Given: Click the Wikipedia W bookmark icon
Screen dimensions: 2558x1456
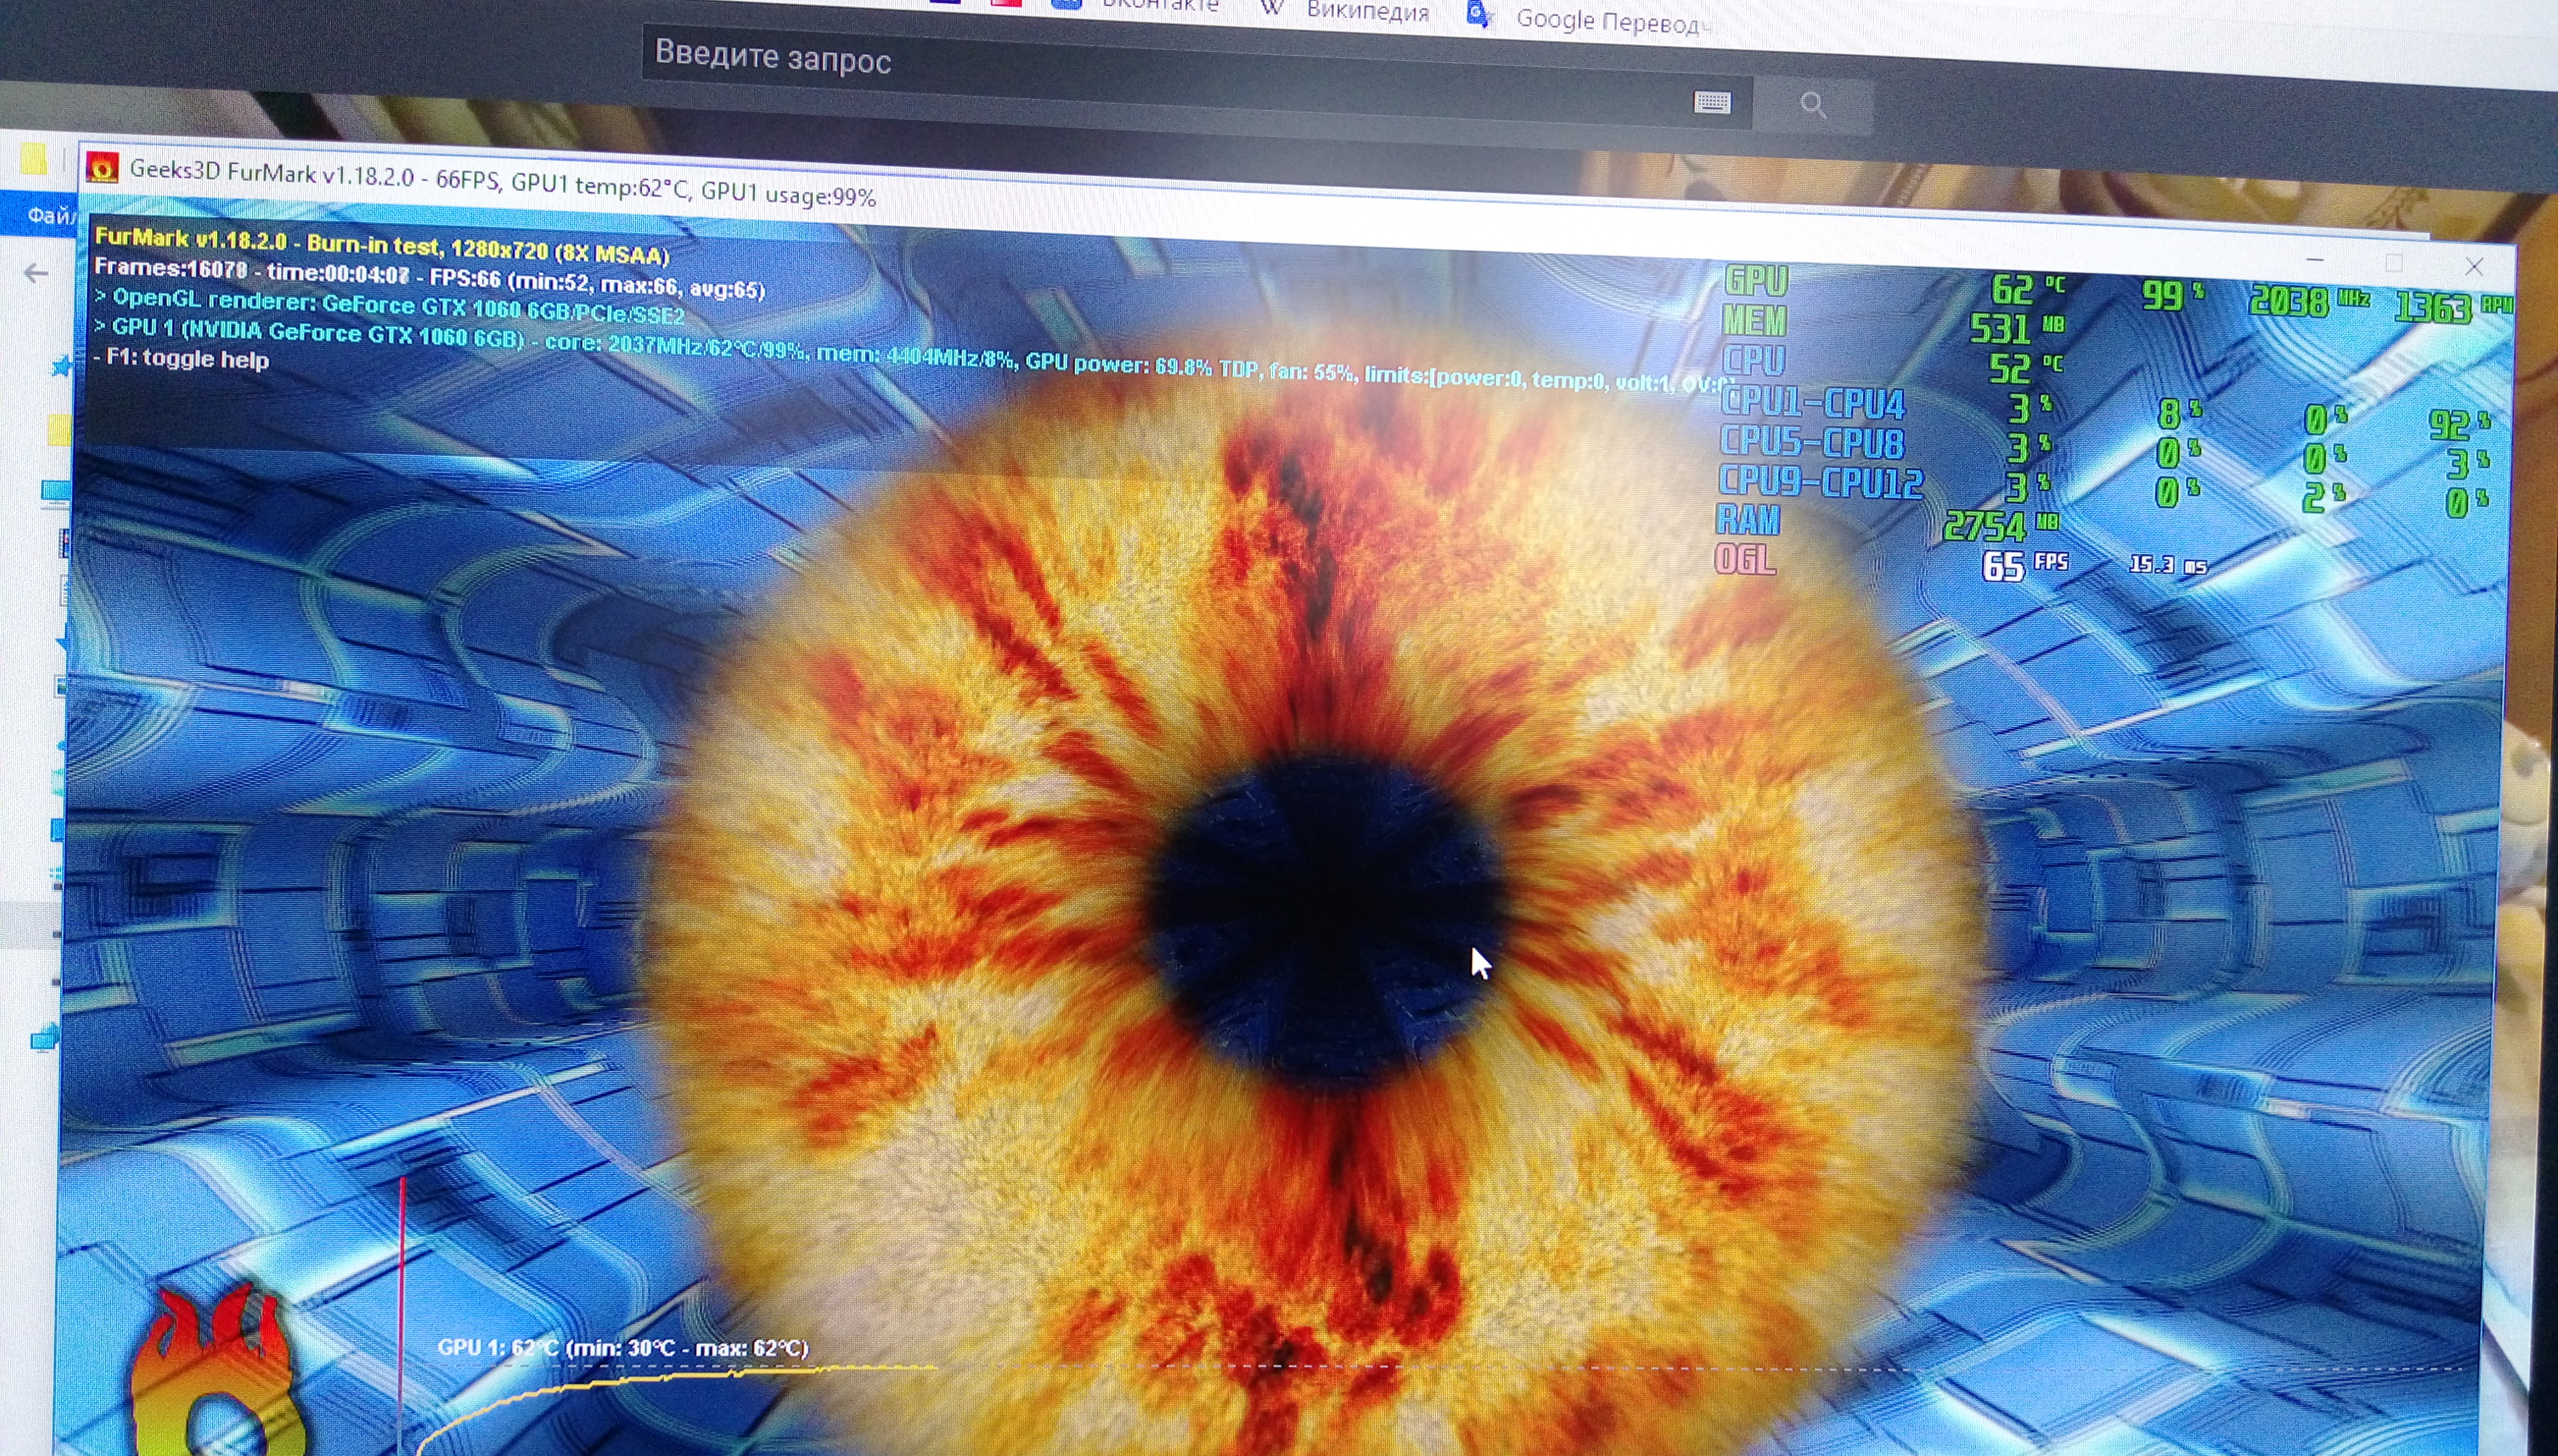Looking at the screenshot, I should [x=1272, y=8].
